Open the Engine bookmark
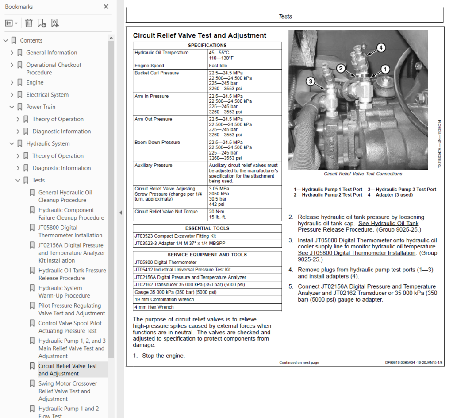This screenshot has height=418, width=453. pos(35,82)
